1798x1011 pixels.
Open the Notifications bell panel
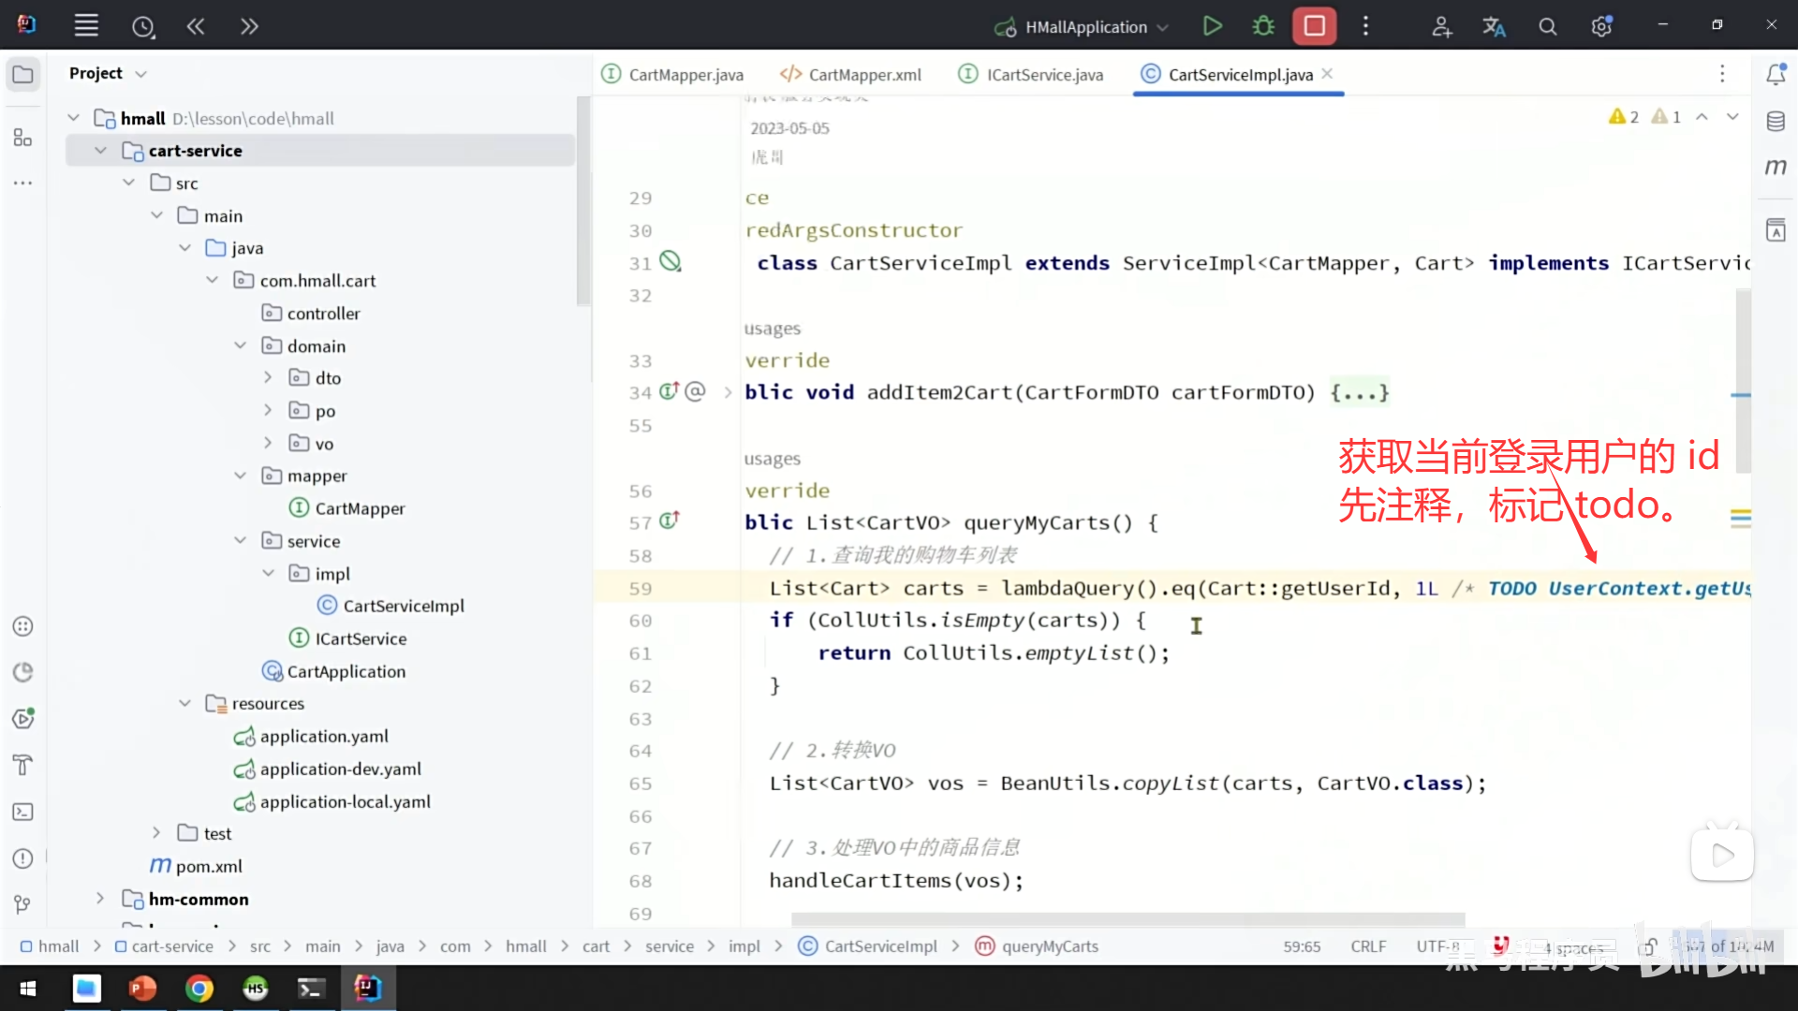coord(1776,74)
